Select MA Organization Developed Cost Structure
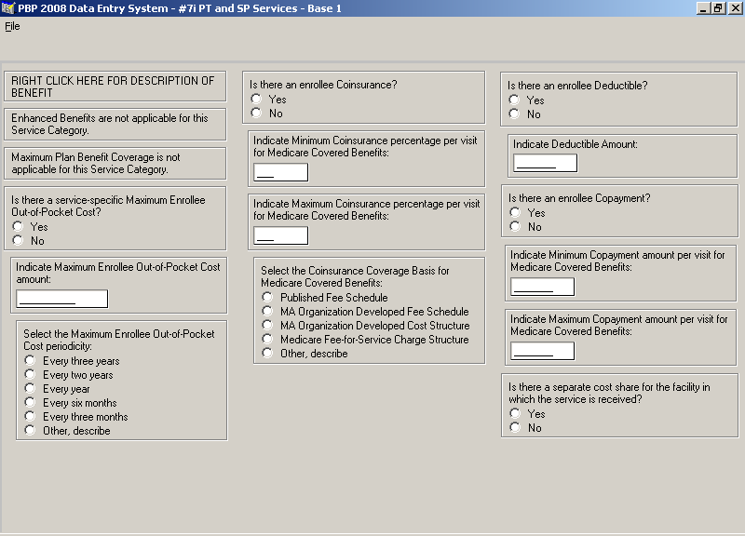Viewport: 745px width, 536px height. tap(267, 325)
